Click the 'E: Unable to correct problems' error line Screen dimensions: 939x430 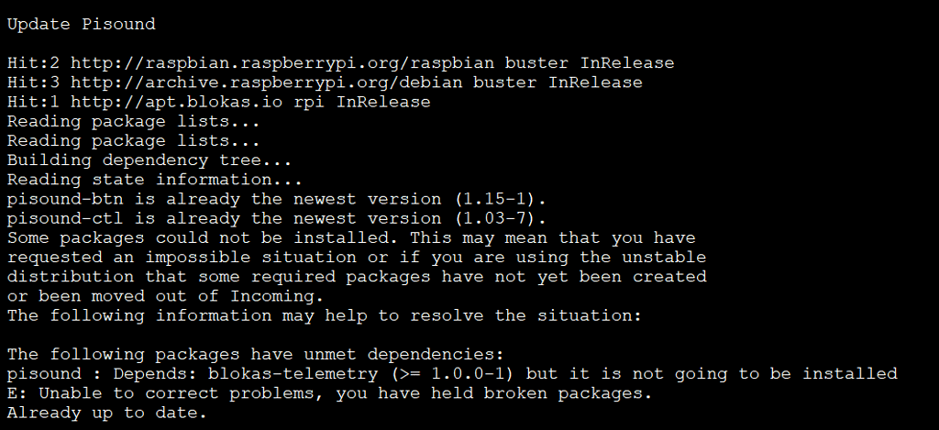point(329,393)
